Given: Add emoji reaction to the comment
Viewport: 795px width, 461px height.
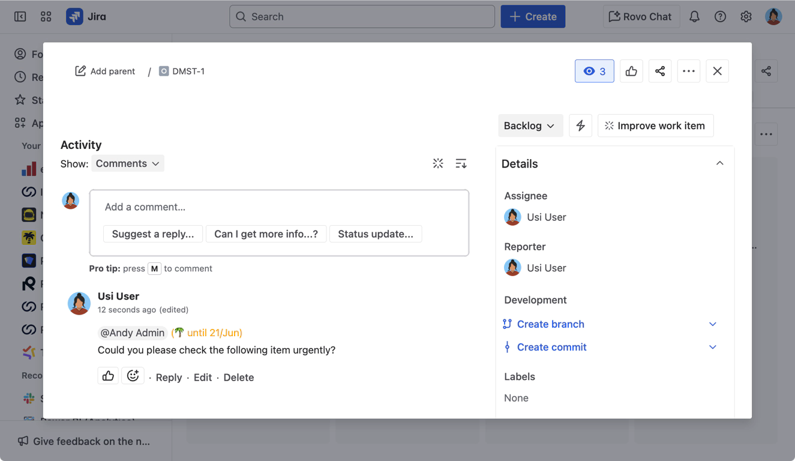Looking at the screenshot, I should point(133,376).
